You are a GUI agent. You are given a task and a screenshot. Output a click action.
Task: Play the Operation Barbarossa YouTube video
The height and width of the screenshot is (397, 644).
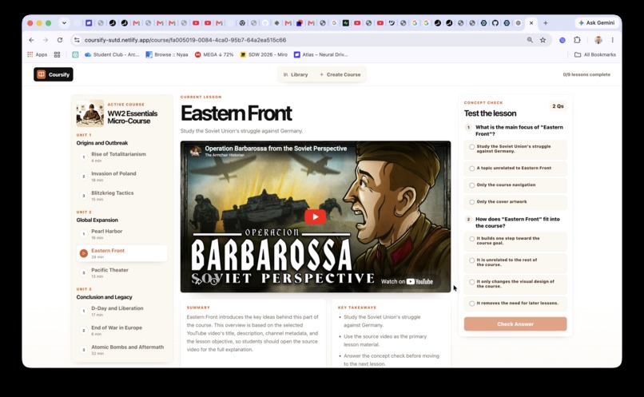click(315, 216)
